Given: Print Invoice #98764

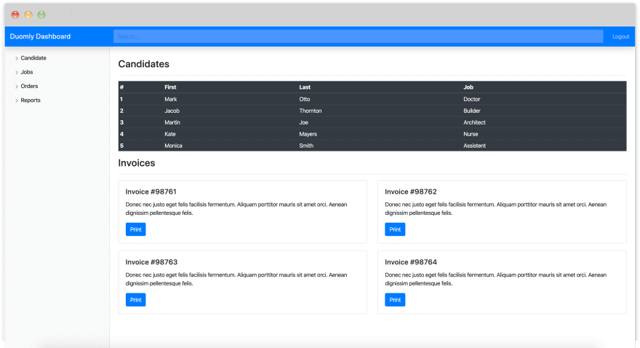Looking at the screenshot, I should [x=395, y=300].
